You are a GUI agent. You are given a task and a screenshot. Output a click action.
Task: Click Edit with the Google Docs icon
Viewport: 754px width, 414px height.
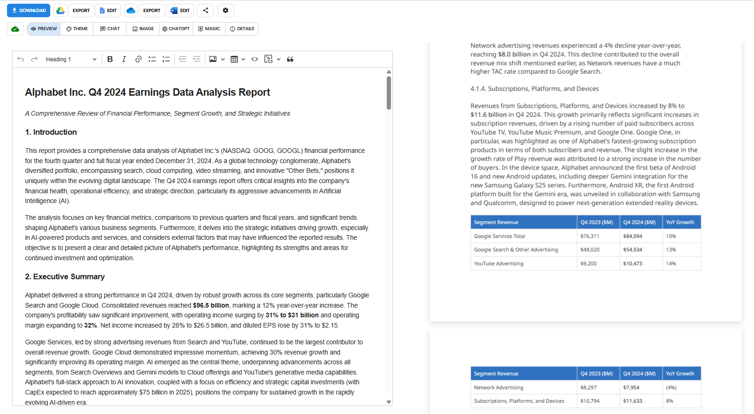pos(108,10)
